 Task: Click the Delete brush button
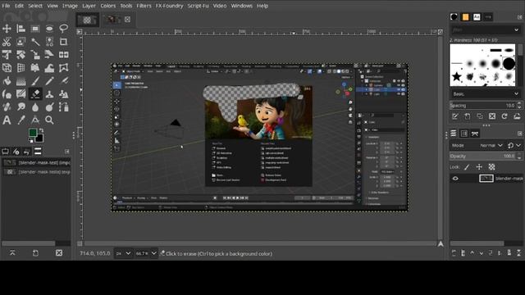(x=492, y=116)
